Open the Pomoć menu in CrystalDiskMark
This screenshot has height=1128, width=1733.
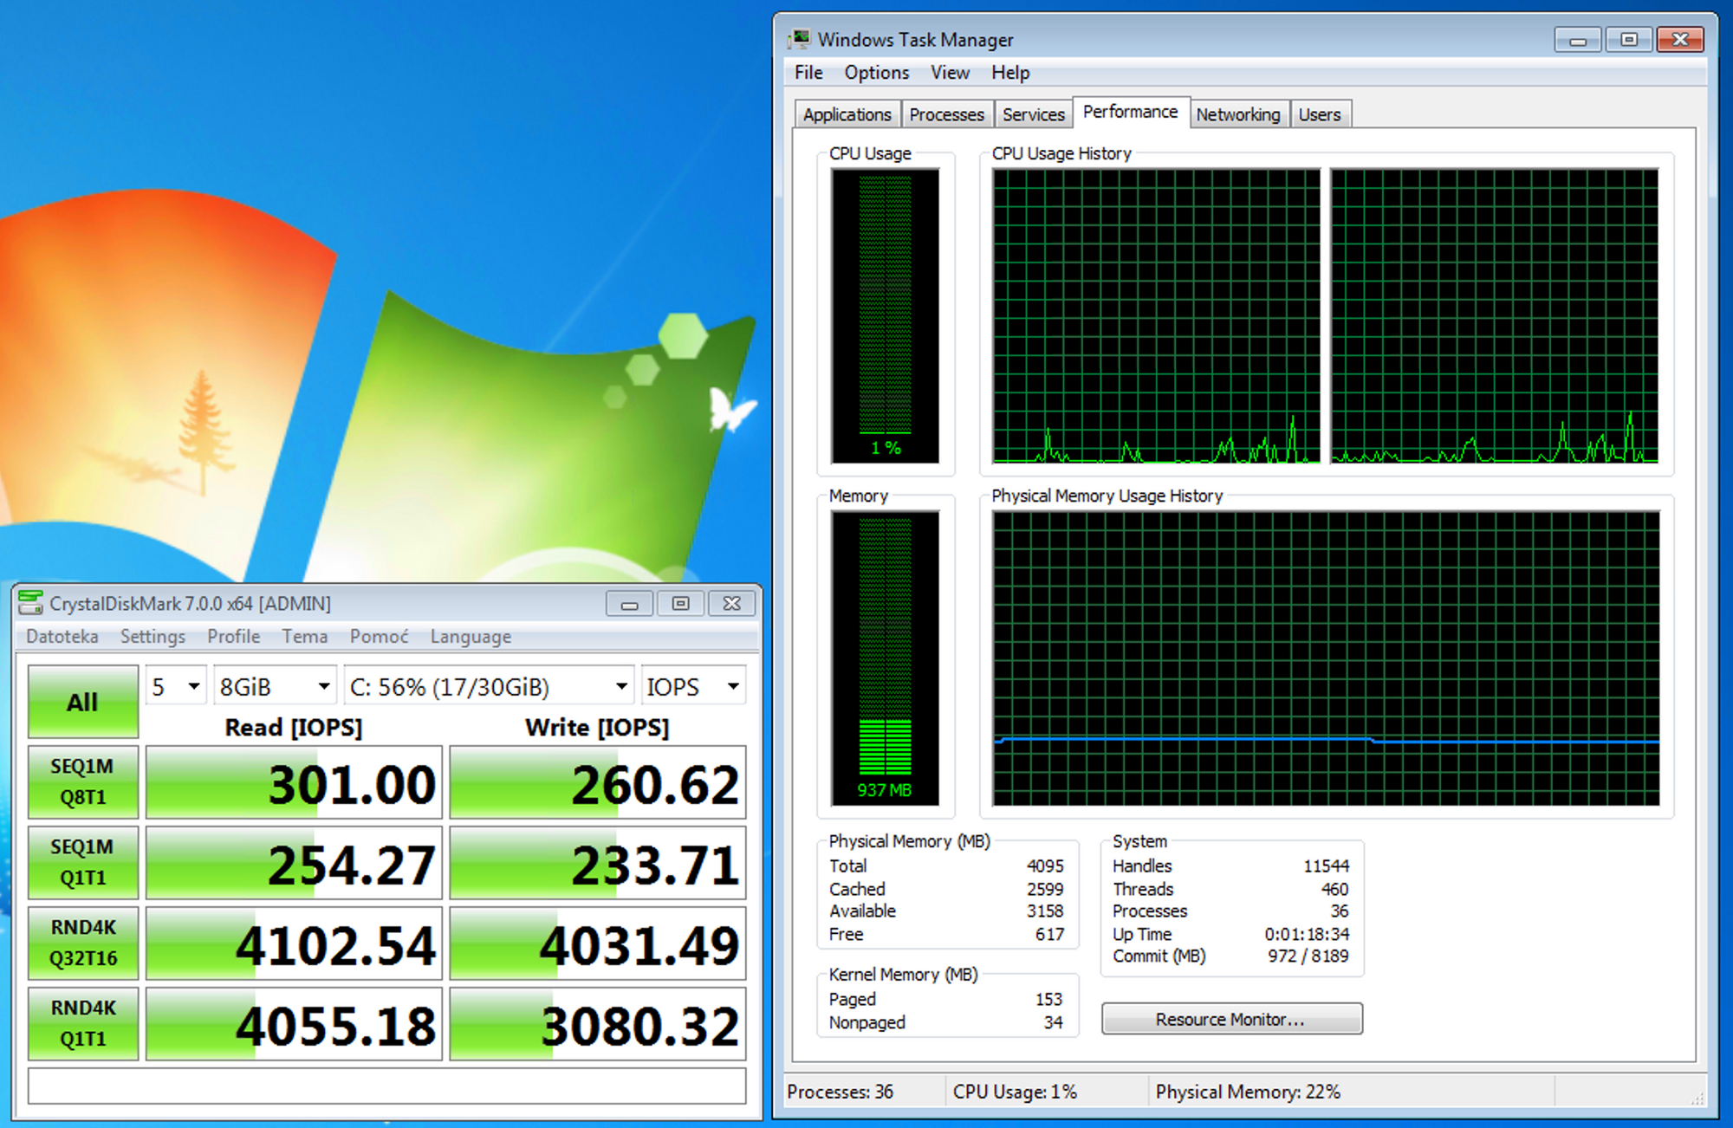(379, 636)
